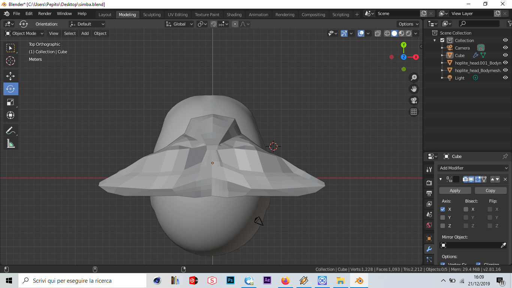Switch to Rendered shading
The width and height of the screenshot is (512, 288).
point(409,33)
